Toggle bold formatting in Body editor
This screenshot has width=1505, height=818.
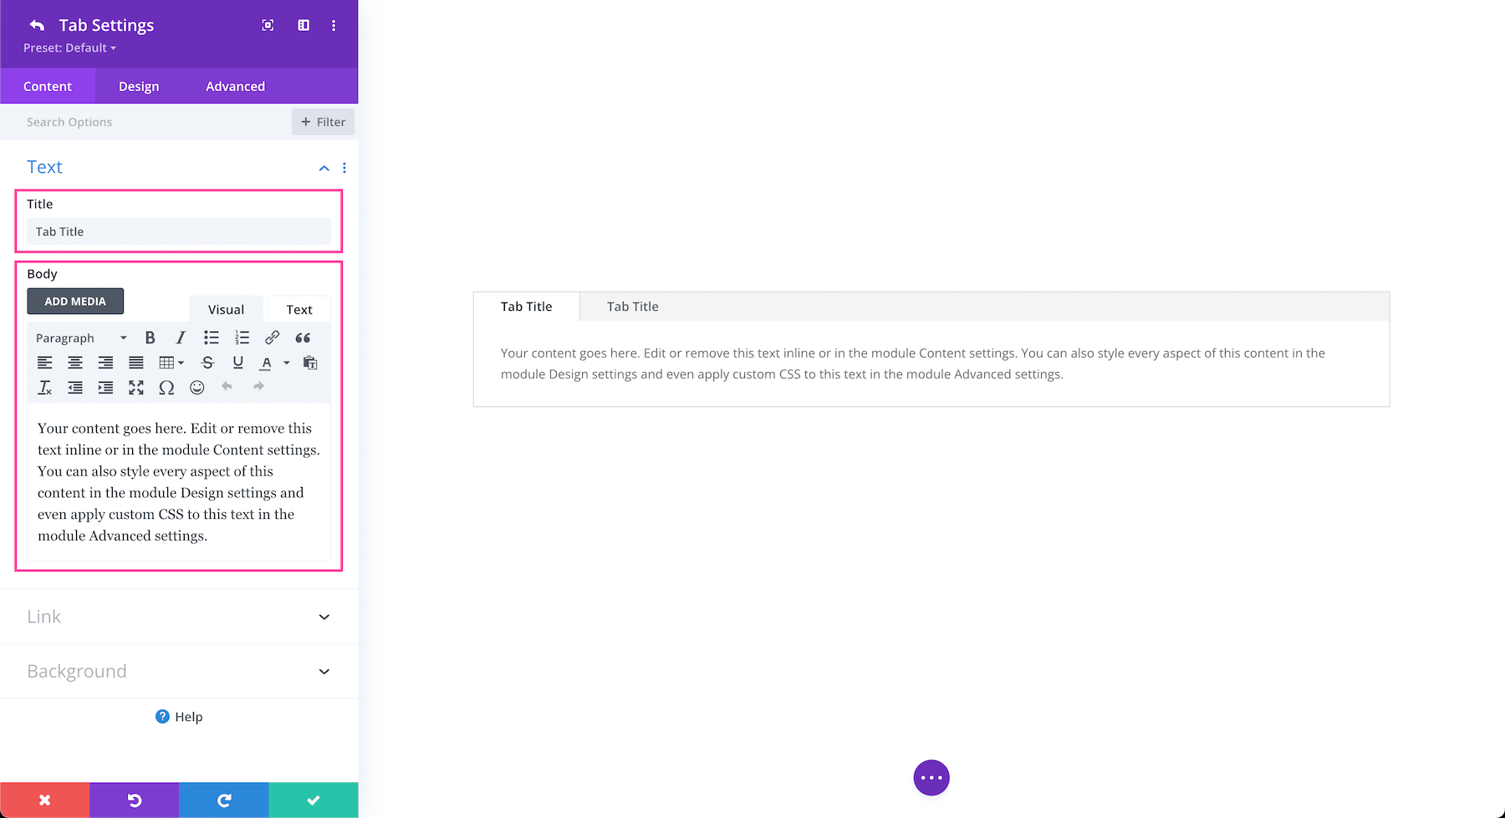pos(150,338)
